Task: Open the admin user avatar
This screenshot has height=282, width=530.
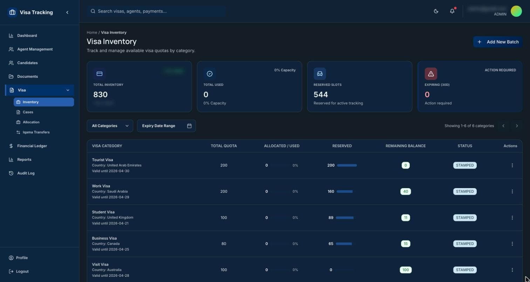Action: click(x=516, y=11)
